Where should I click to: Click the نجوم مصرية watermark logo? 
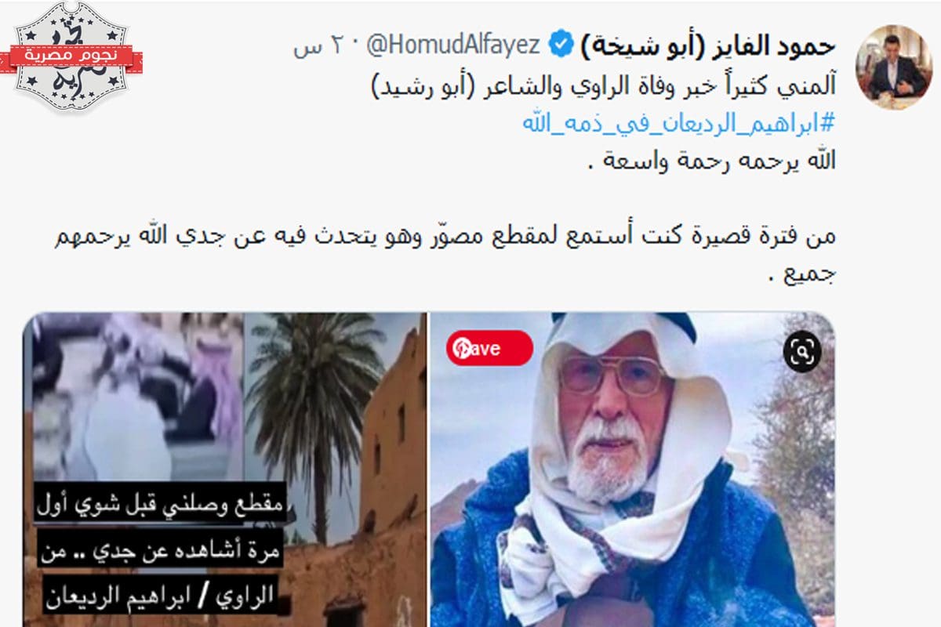tap(71, 57)
